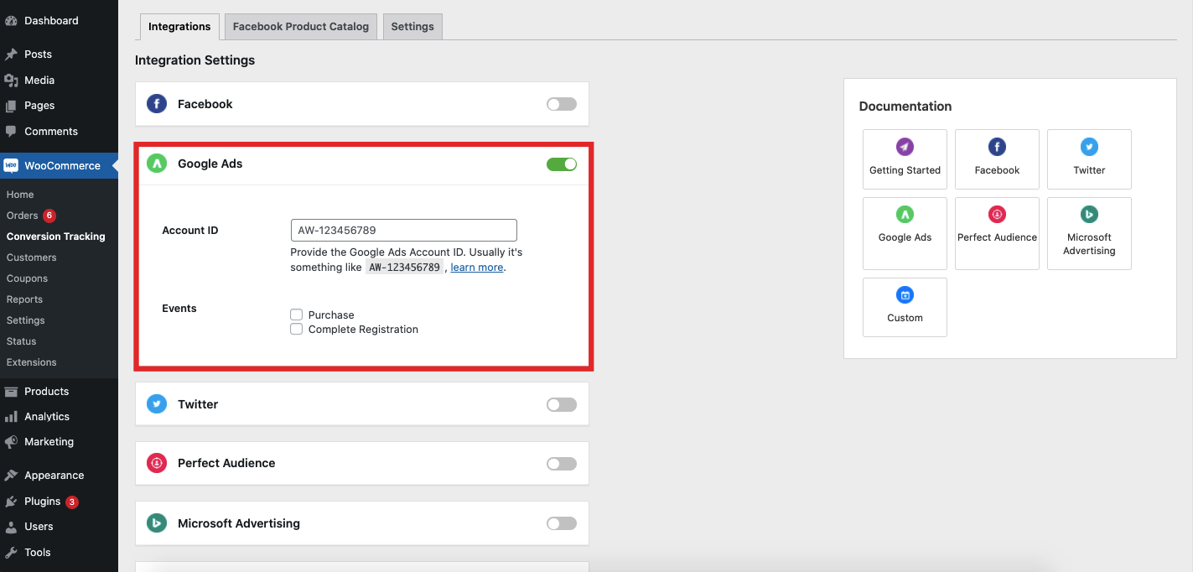Viewport: 1193px width, 572px height.
Task: Click the learn more link
Action: pyautogui.click(x=476, y=267)
